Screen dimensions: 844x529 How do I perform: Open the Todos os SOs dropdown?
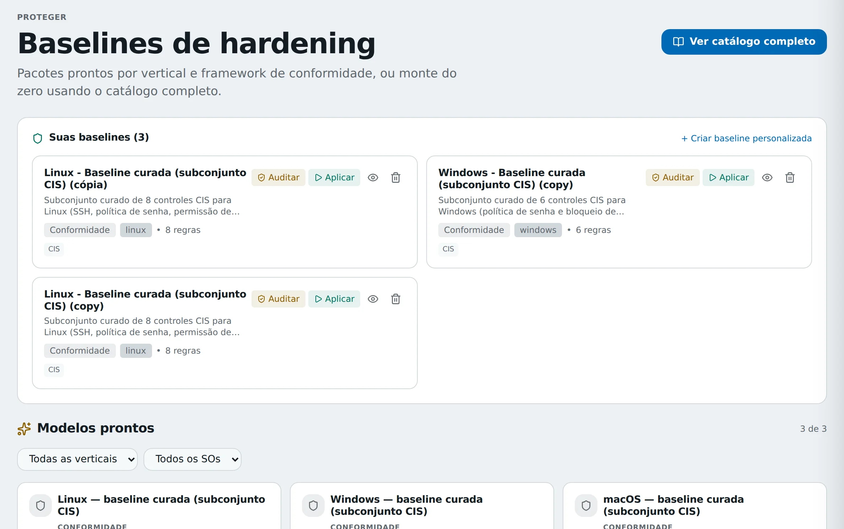coord(193,459)
